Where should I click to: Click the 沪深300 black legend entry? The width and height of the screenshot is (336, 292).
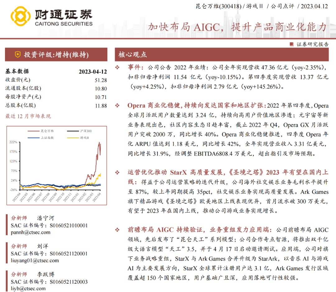[x=79, y=131]
